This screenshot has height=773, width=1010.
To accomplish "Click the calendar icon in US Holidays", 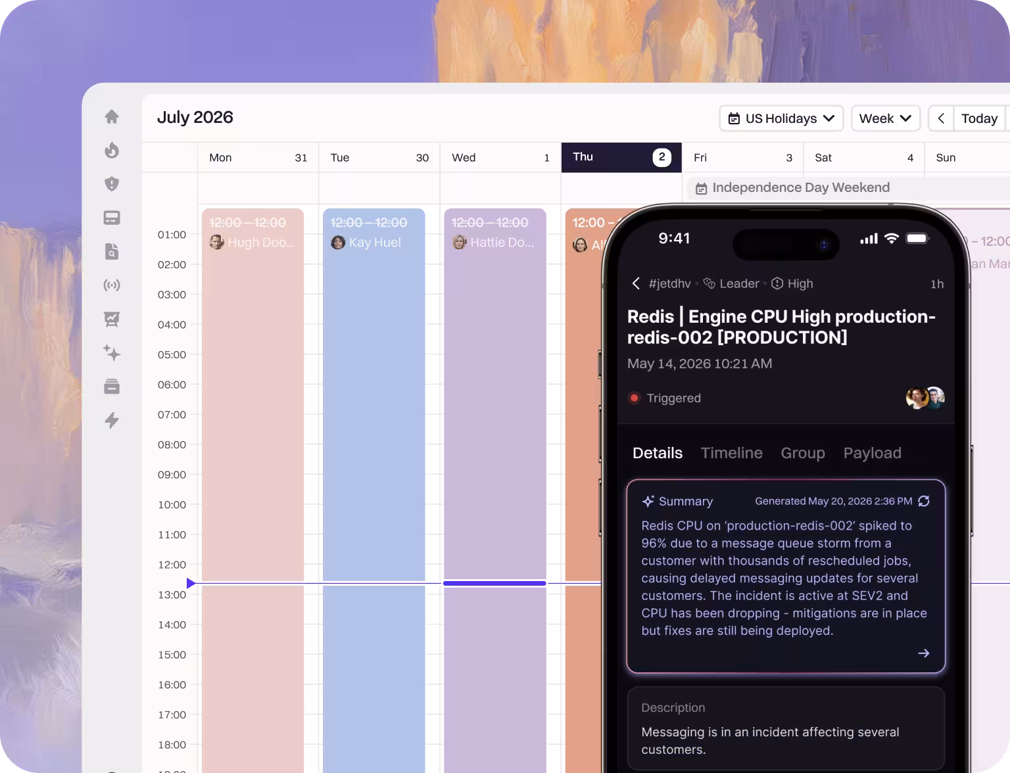I will click(x=734, y=119).
